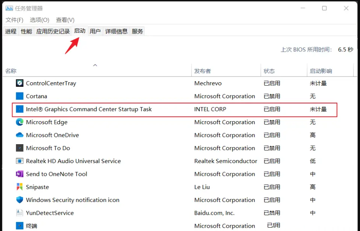Click the Realtek Semiconductor publisher cell
This screenshot has height=231, width=360.
tap(226, 161)
